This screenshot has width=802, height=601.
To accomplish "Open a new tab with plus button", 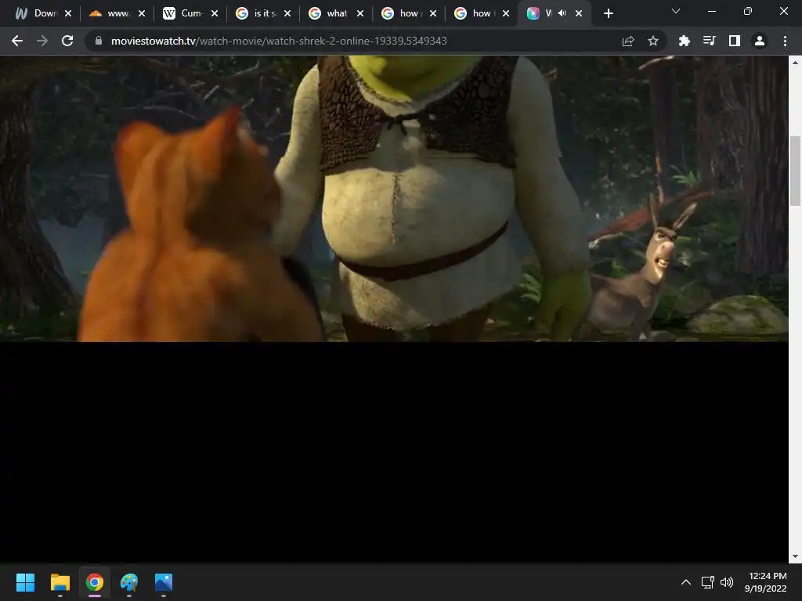I will tap(608, 14).
